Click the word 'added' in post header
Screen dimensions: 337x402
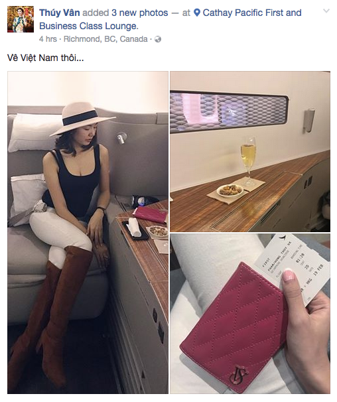coord(96,13)
